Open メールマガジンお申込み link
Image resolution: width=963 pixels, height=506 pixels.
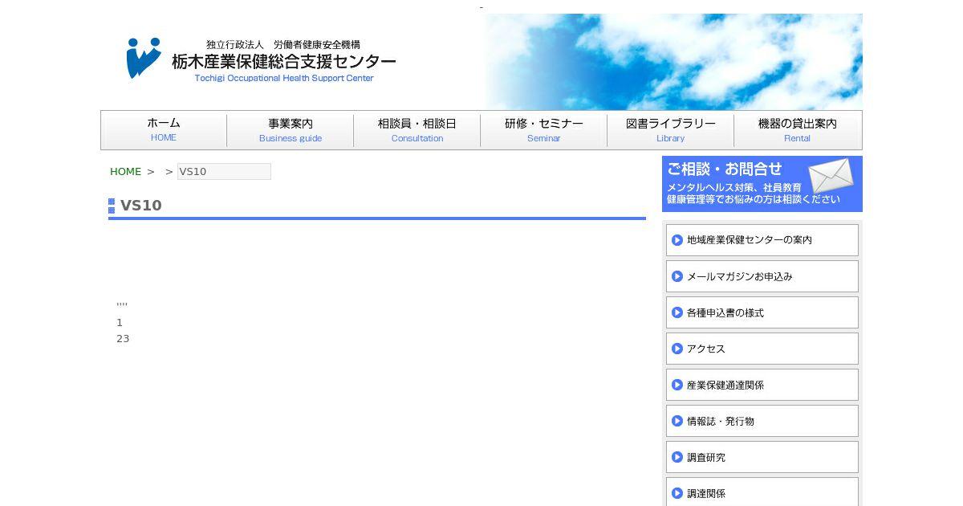click(x=762, y=276)
